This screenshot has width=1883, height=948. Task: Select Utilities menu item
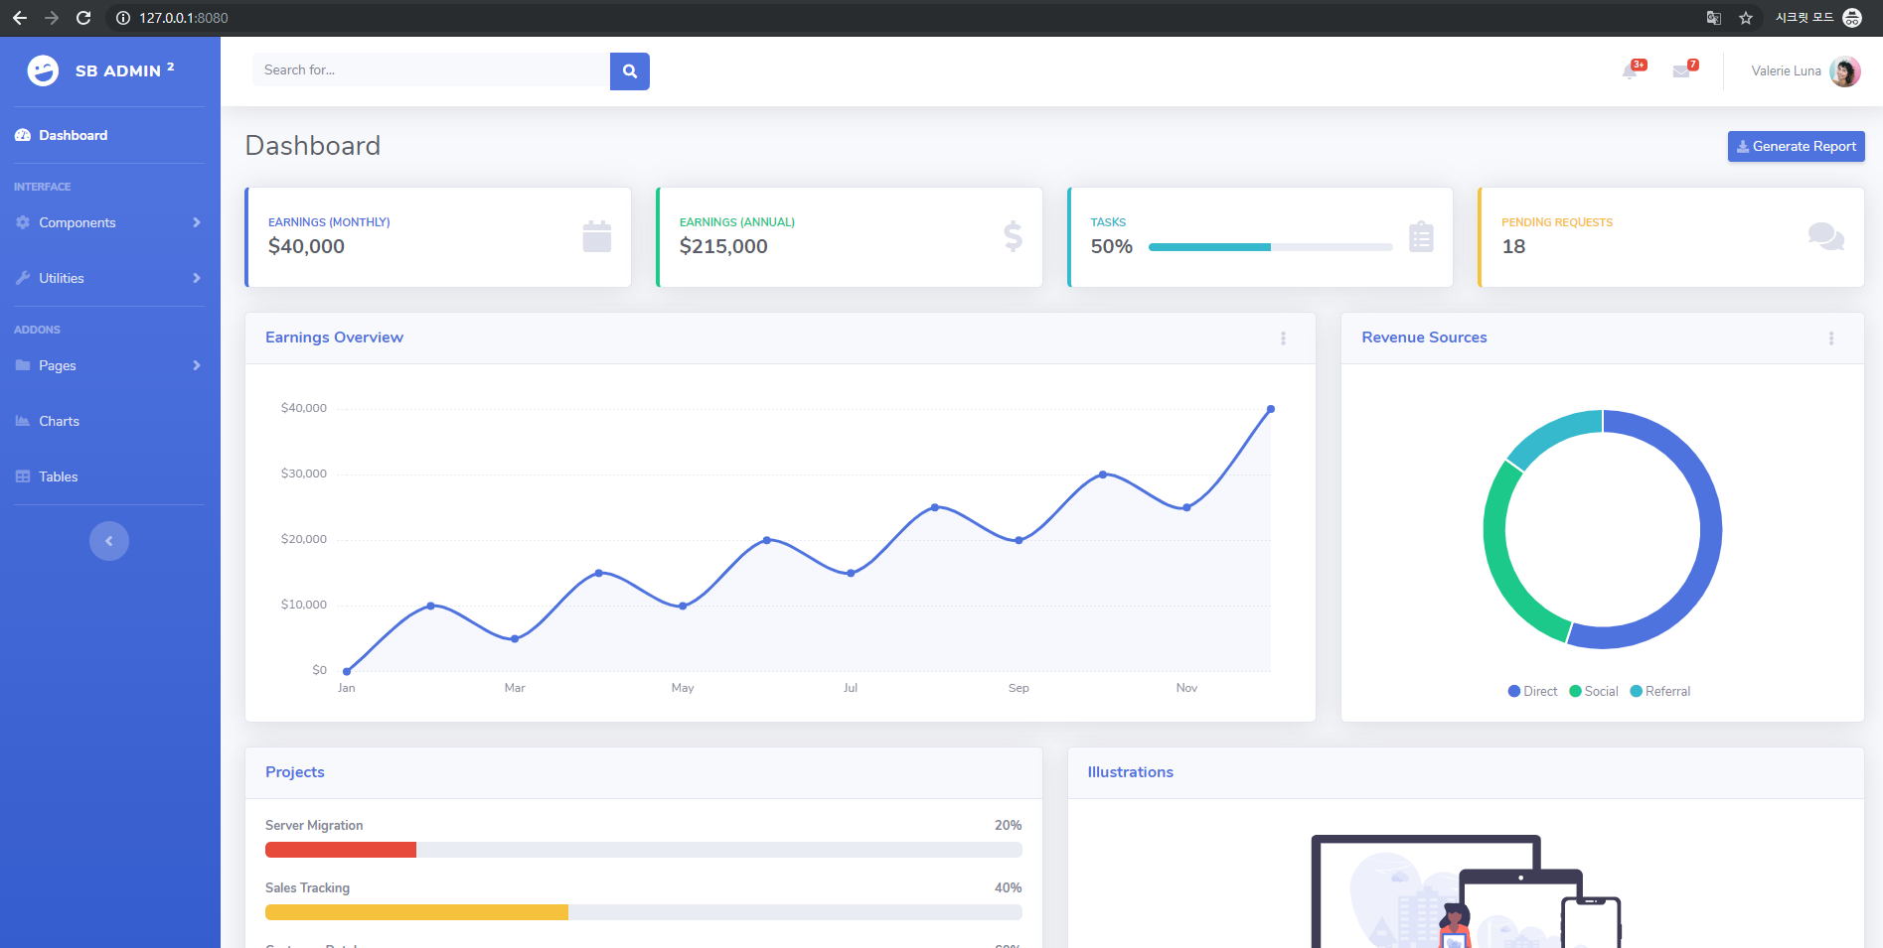(x=109, y=278)
